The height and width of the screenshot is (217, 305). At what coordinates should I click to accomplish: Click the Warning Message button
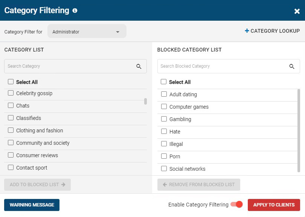point(32,205)
